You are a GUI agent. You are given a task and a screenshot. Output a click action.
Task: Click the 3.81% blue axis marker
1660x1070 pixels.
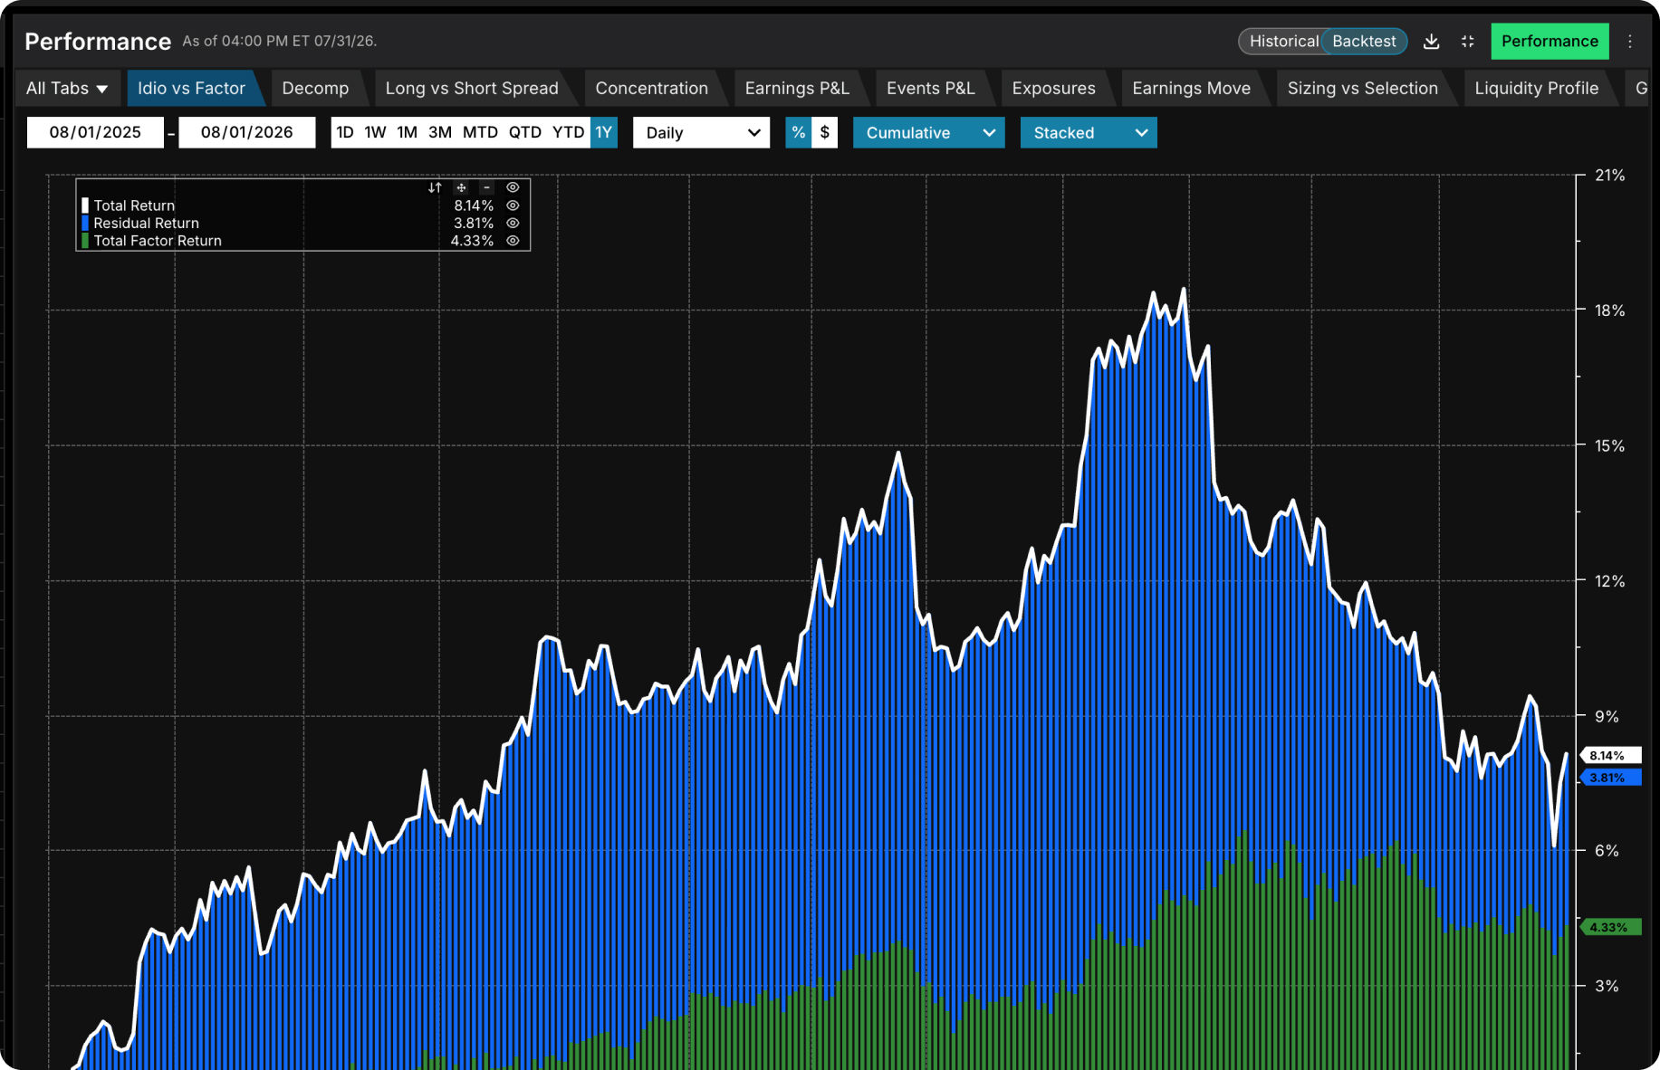(x=1611, y=778)
